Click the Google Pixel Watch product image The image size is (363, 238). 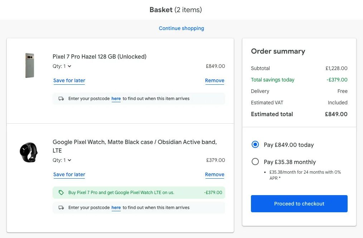click(x=29, y=152)
